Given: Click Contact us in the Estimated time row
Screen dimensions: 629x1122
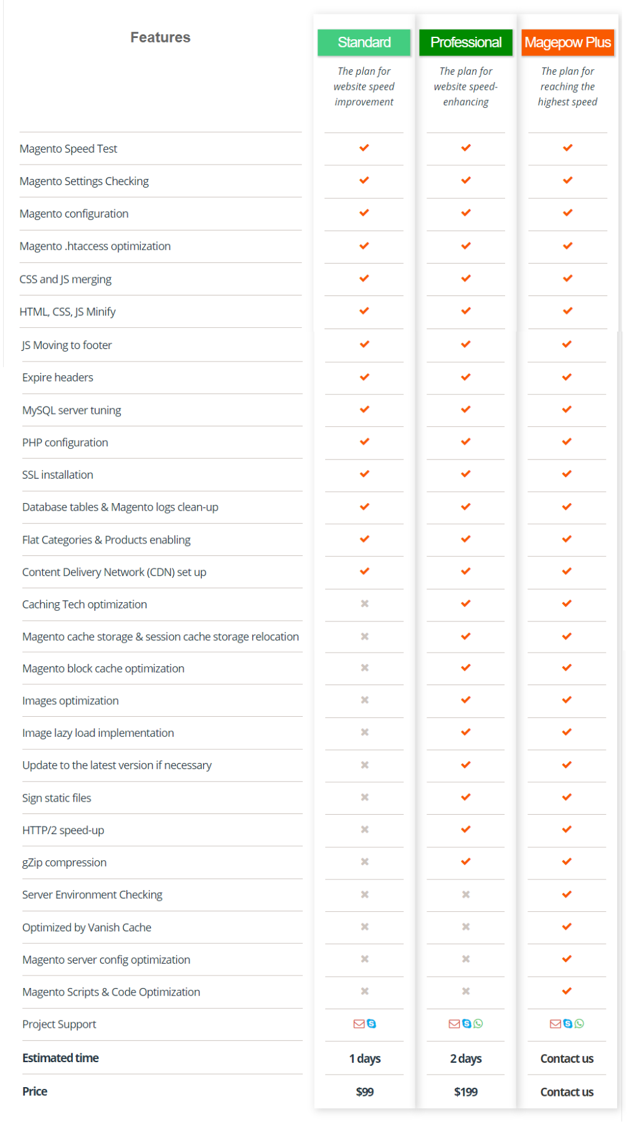Looking at the screenshot, I should (x=567, y=1058).
